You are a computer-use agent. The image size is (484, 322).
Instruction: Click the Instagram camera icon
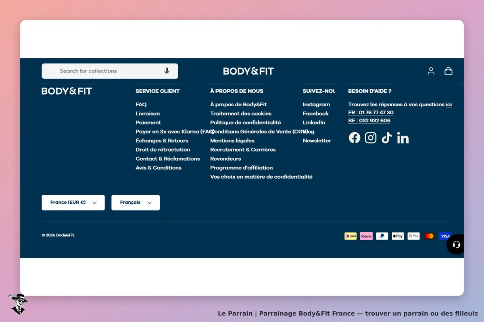tap(371, 138)
